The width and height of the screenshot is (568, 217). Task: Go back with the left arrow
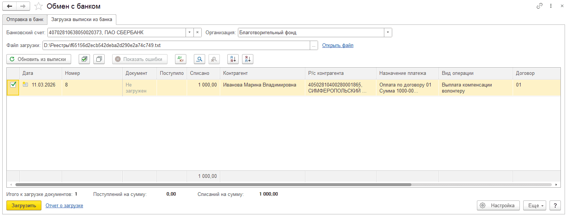[x=10, y=6]
